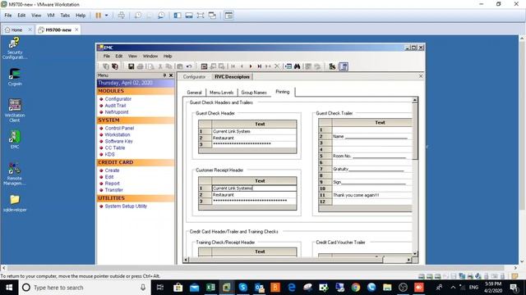Viewport: 526px width, 295px height.
Task: Go to previous record arrow in EMC
Action: [242, 66]
